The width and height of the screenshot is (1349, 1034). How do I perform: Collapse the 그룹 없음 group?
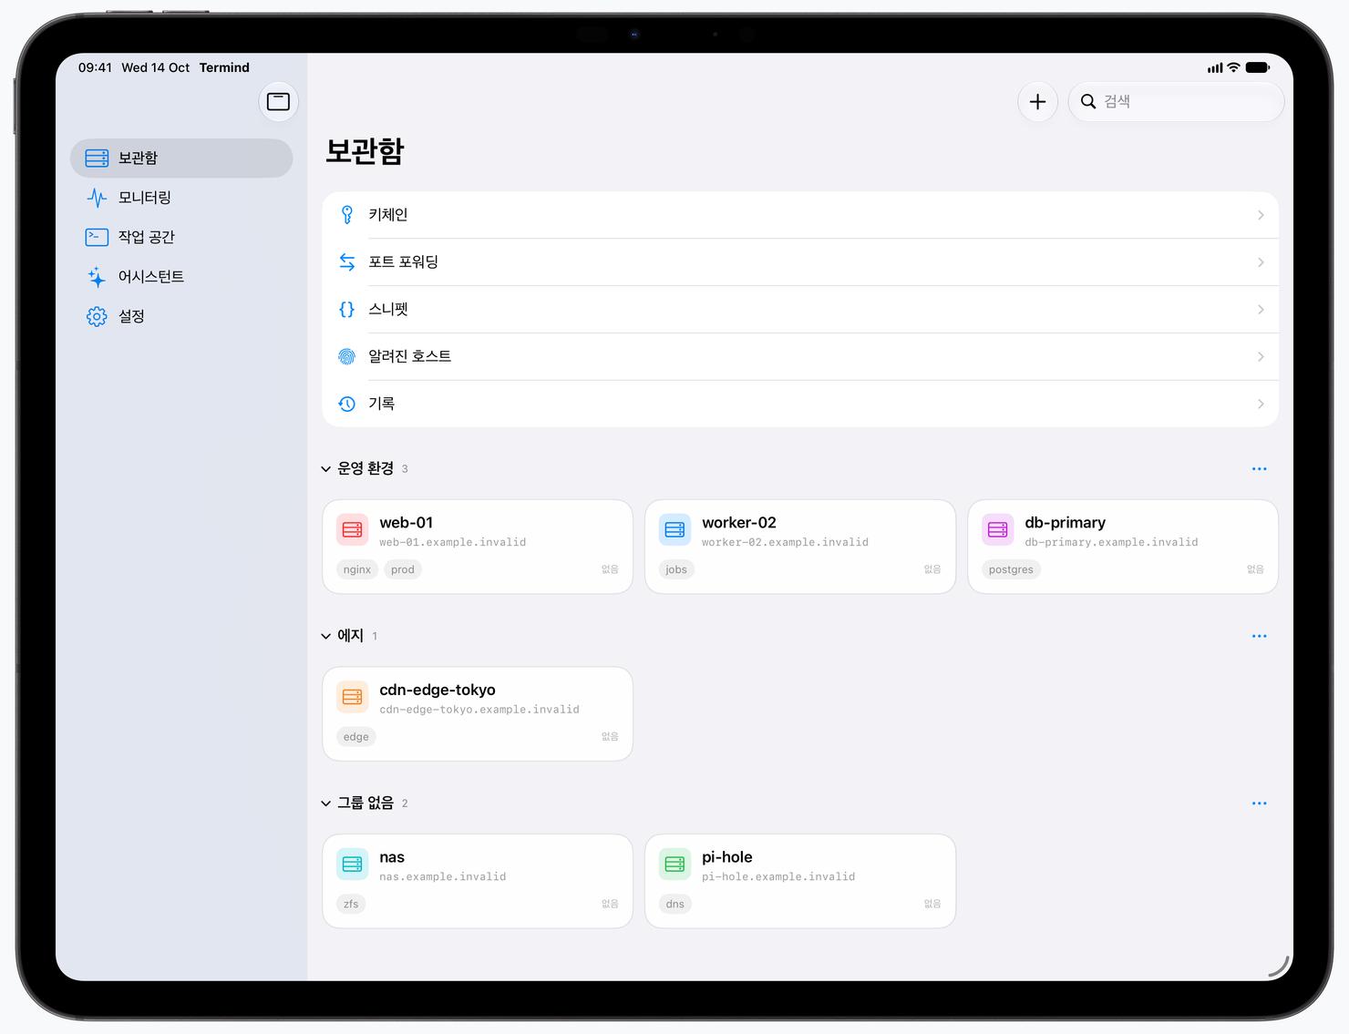326,804
